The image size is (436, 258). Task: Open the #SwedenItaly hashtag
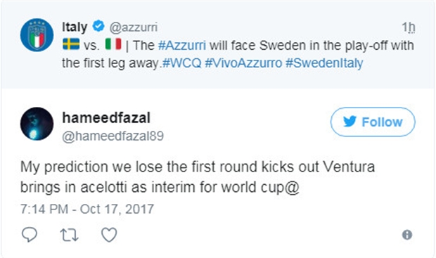point(324,63)
